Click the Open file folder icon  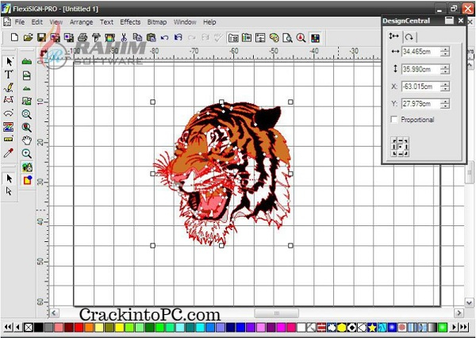(28, 37)
